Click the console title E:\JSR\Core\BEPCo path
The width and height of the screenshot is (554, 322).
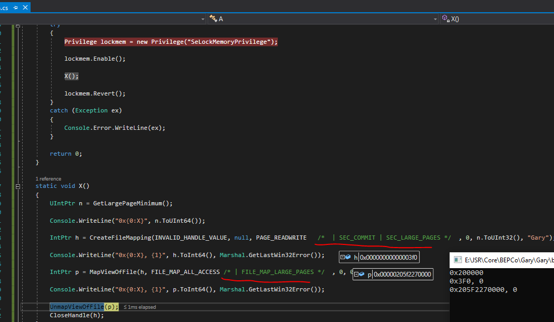509,260
